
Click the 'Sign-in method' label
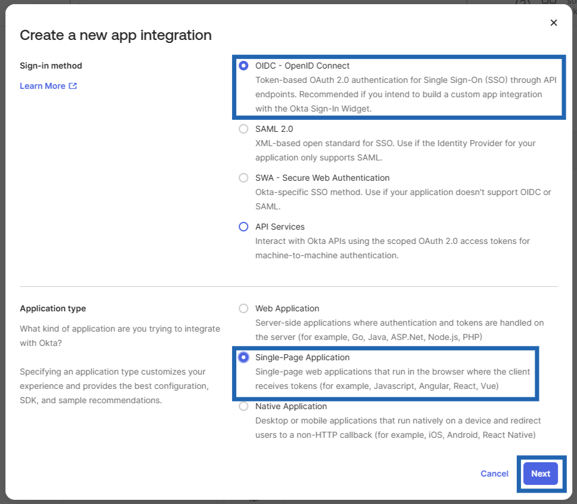coord(51,66)
